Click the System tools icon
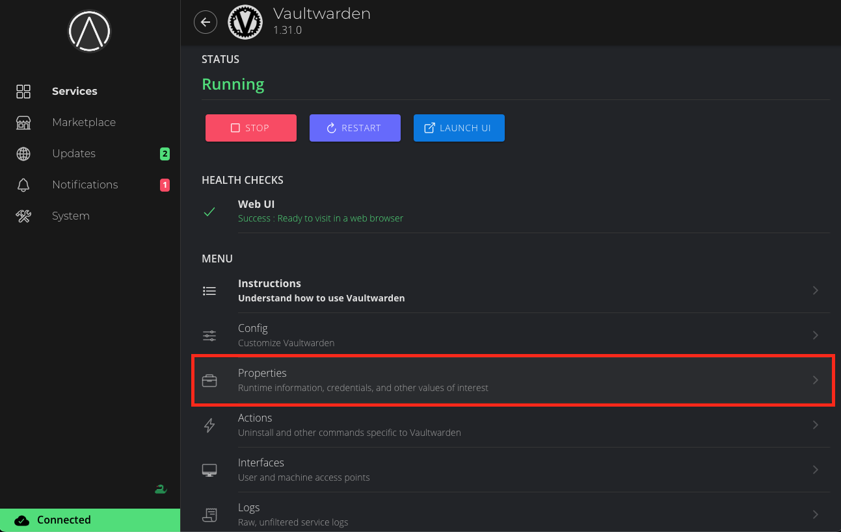 coord(23,216)
